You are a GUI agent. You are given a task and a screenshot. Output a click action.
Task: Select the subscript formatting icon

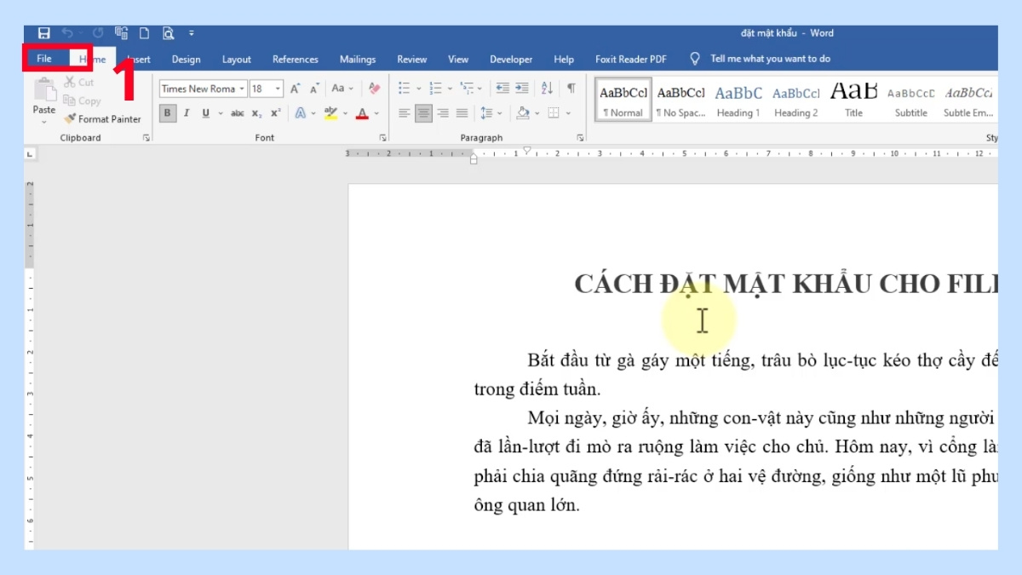pos(255,113)
